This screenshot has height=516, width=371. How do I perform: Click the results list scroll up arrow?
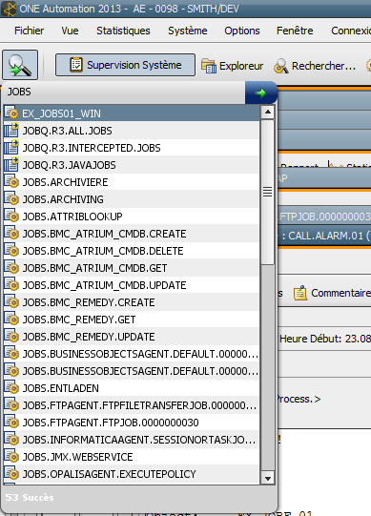268,113
